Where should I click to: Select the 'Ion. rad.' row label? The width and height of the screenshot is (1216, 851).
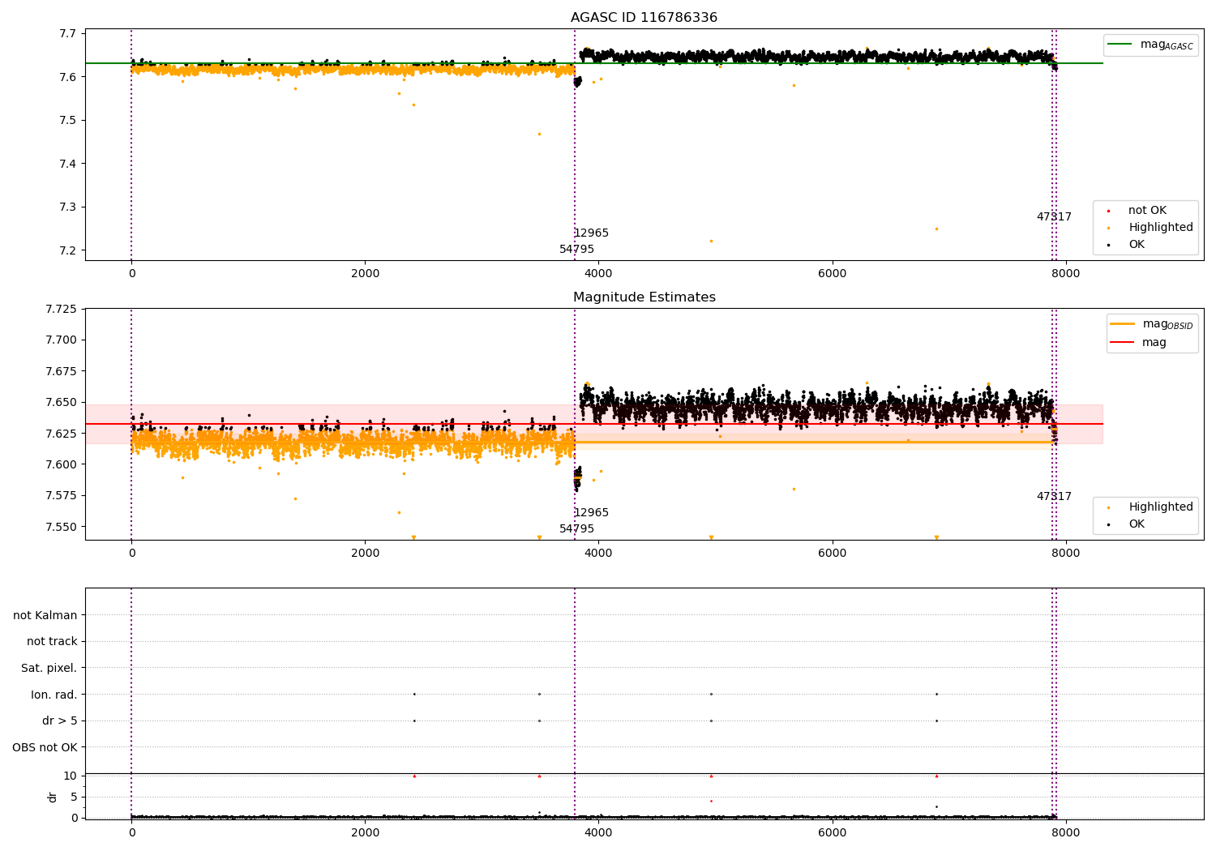[54, 695]
